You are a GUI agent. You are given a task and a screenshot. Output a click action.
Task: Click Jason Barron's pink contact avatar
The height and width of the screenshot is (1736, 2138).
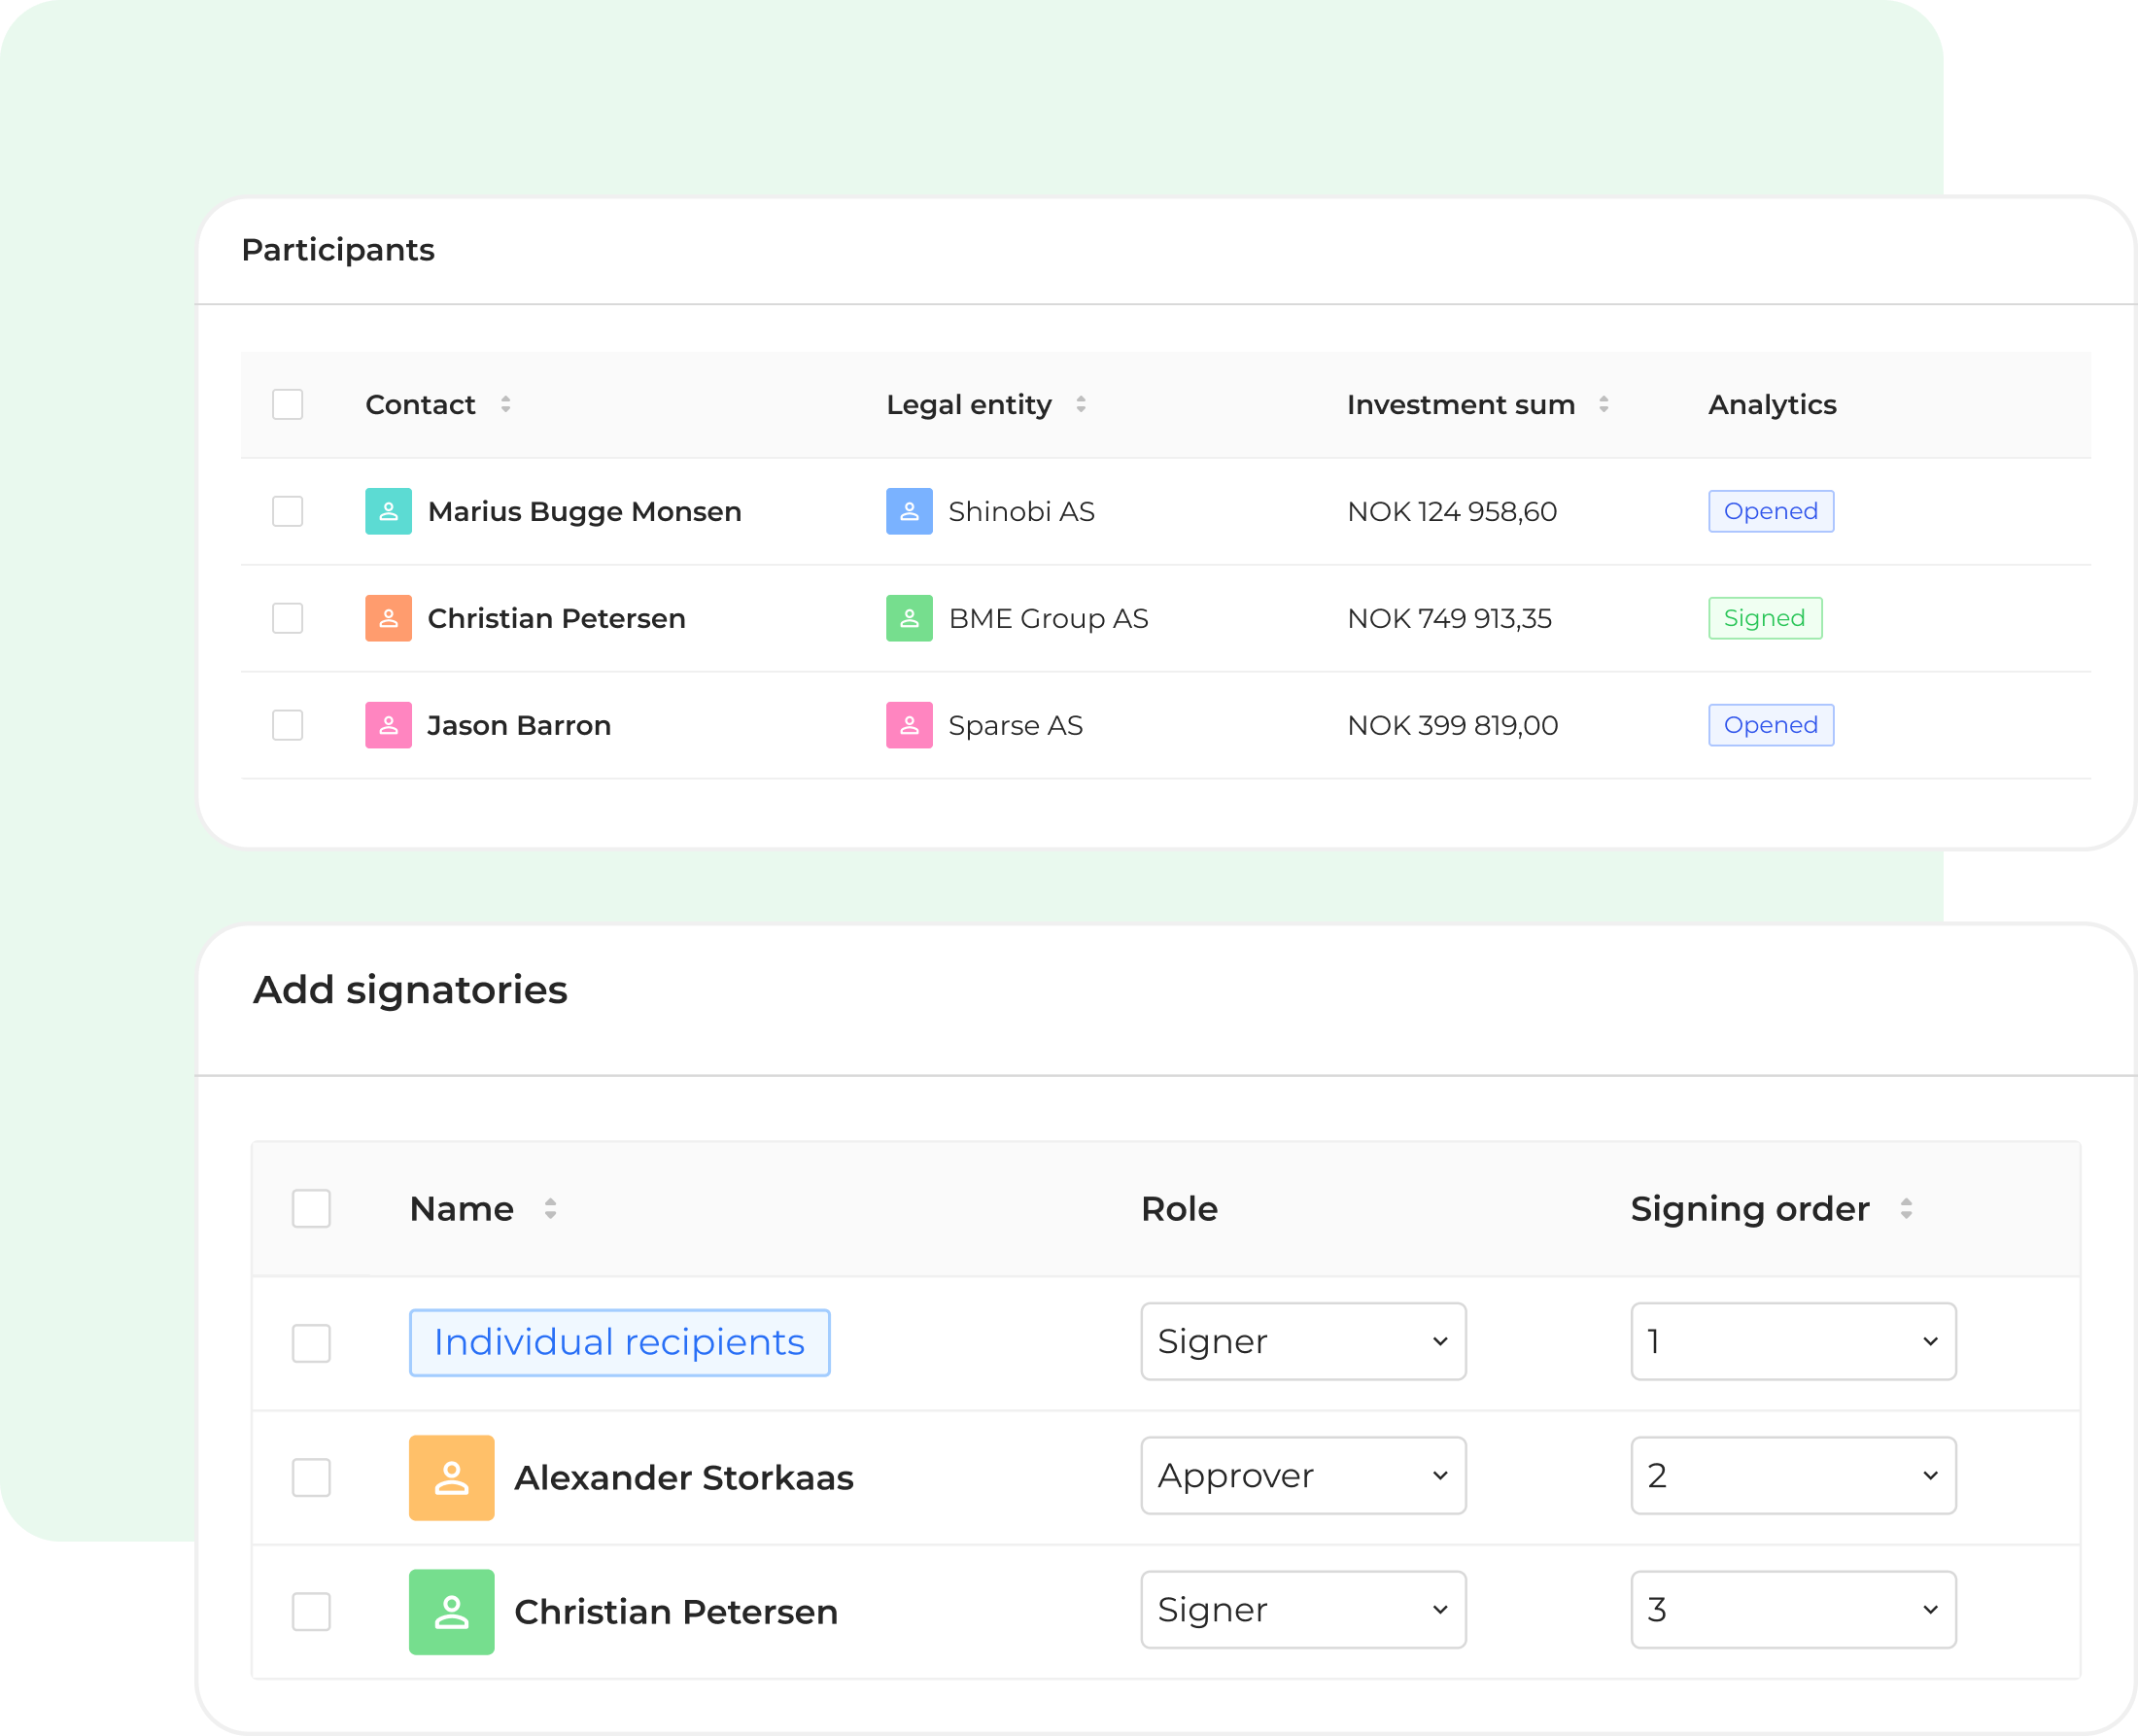pyautogui.click(x=388, y=725)
